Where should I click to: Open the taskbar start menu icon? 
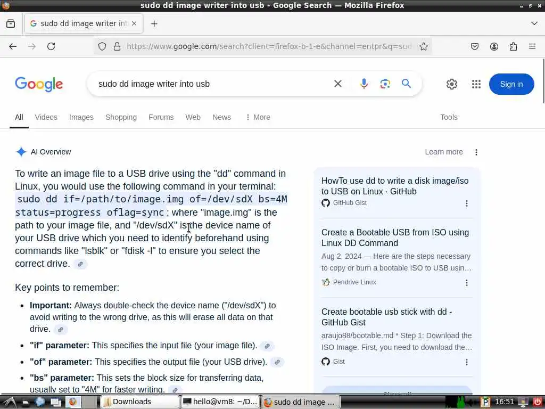tap(9, 402)
